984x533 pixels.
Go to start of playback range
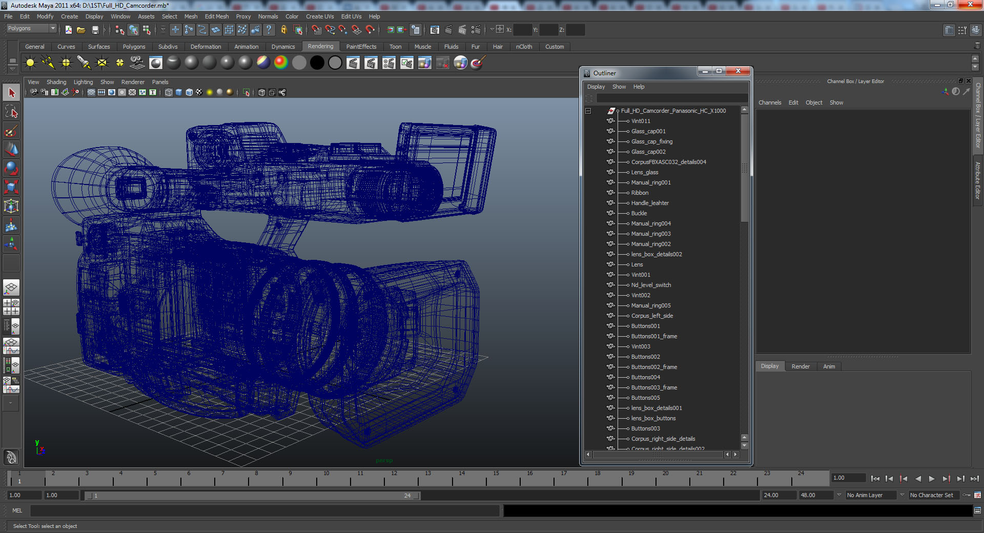pos(875,479)
